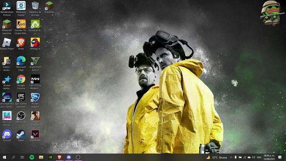Select the Papelera de reciclaje icon
The image size is (286, 161).
[35, 8]
